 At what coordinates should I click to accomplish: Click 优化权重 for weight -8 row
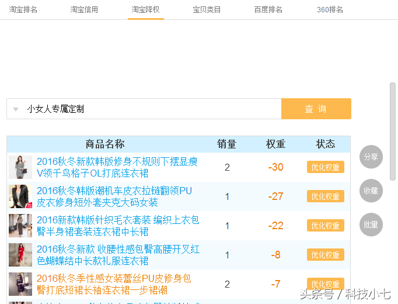coord(326,255)
